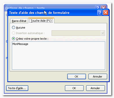This screenshot has height=98, width=114.
Task: Click the help question mark of the form field help dialog
Action: coord(100,13)
